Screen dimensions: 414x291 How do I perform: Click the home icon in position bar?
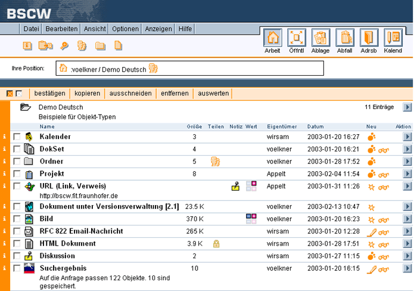pyautogui.click(x=63, y=69)
